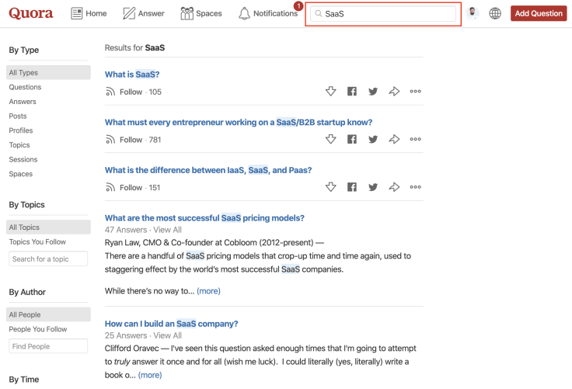Filter results by Profiles
Viewport: 572px width, 389px height.
pyautogui.click(x=21, y=130)
